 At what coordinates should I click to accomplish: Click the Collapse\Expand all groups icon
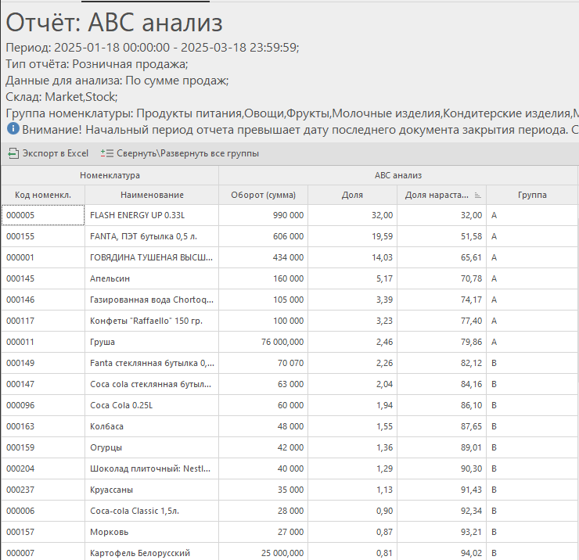pyautogui.click(x=107, y=153)
